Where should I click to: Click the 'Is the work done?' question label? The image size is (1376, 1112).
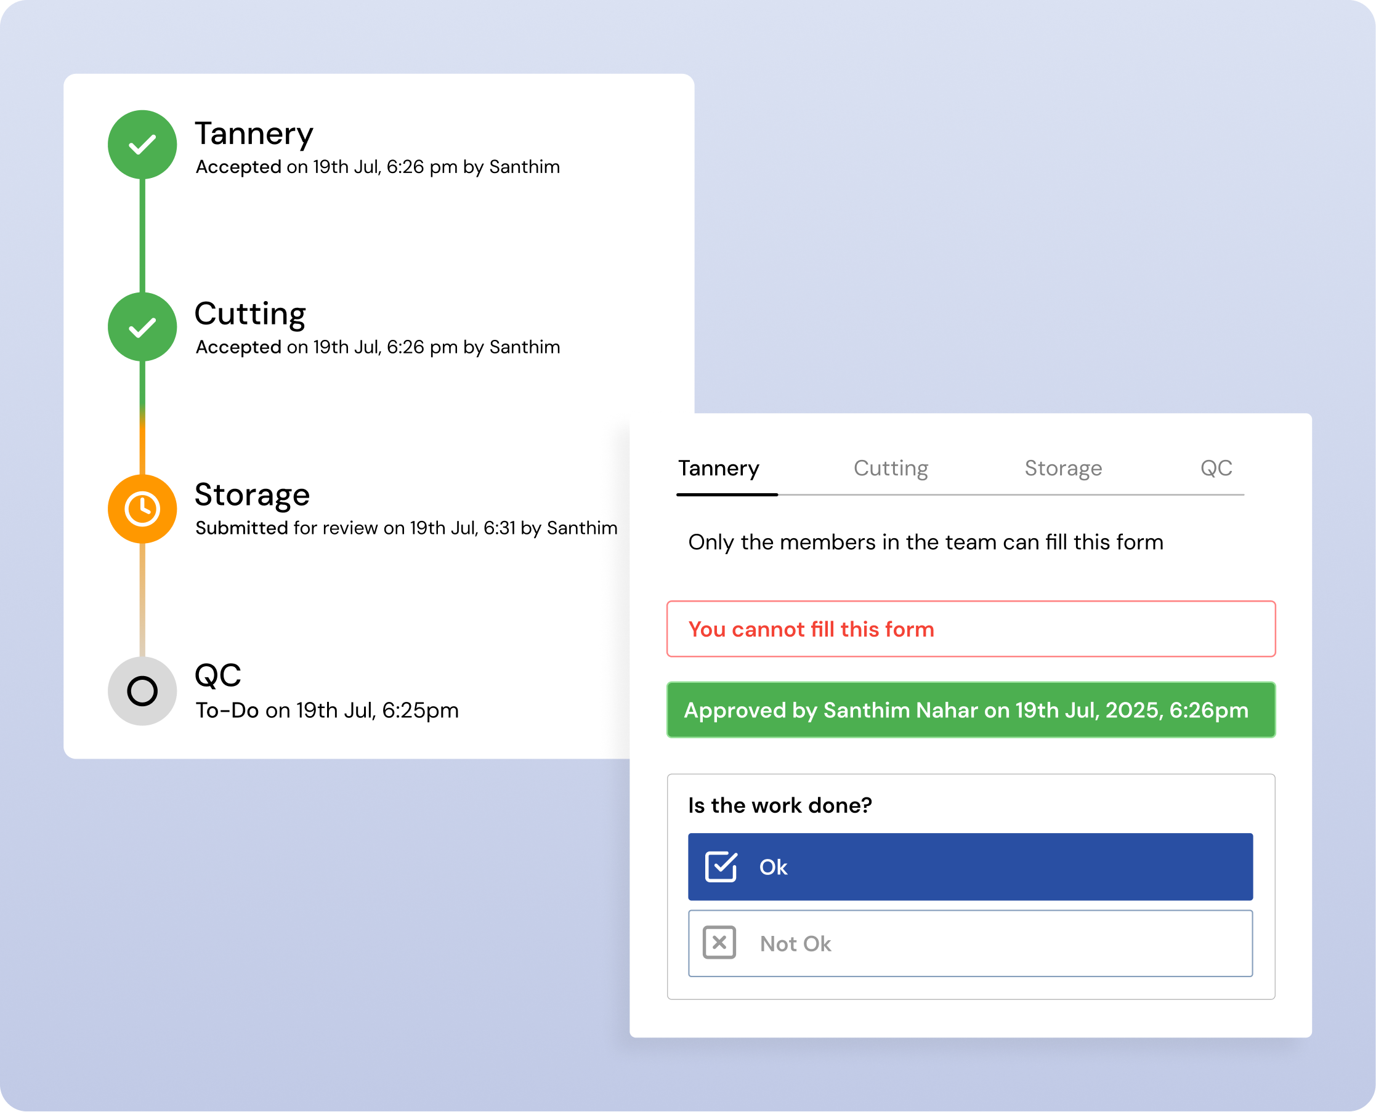coord(780,805)
